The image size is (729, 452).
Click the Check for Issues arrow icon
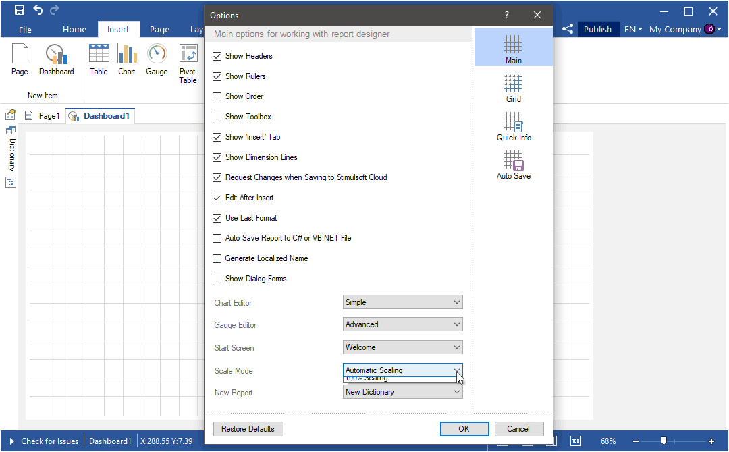pos(11,441)
